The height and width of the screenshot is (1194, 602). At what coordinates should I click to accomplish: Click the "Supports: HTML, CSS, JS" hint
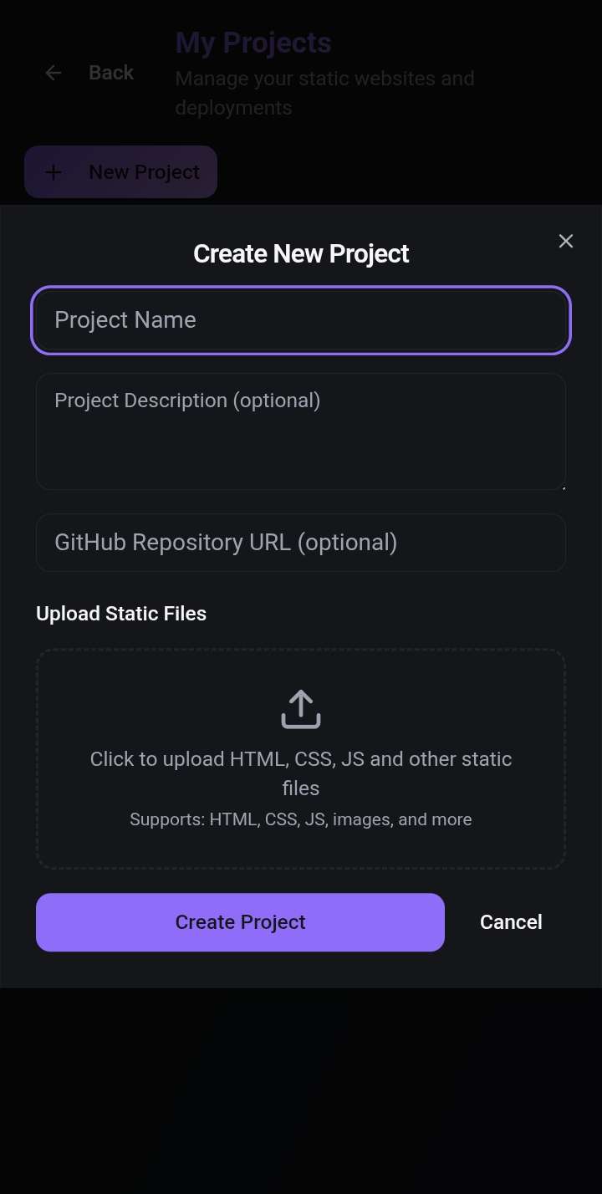click(x=301, y=819)
